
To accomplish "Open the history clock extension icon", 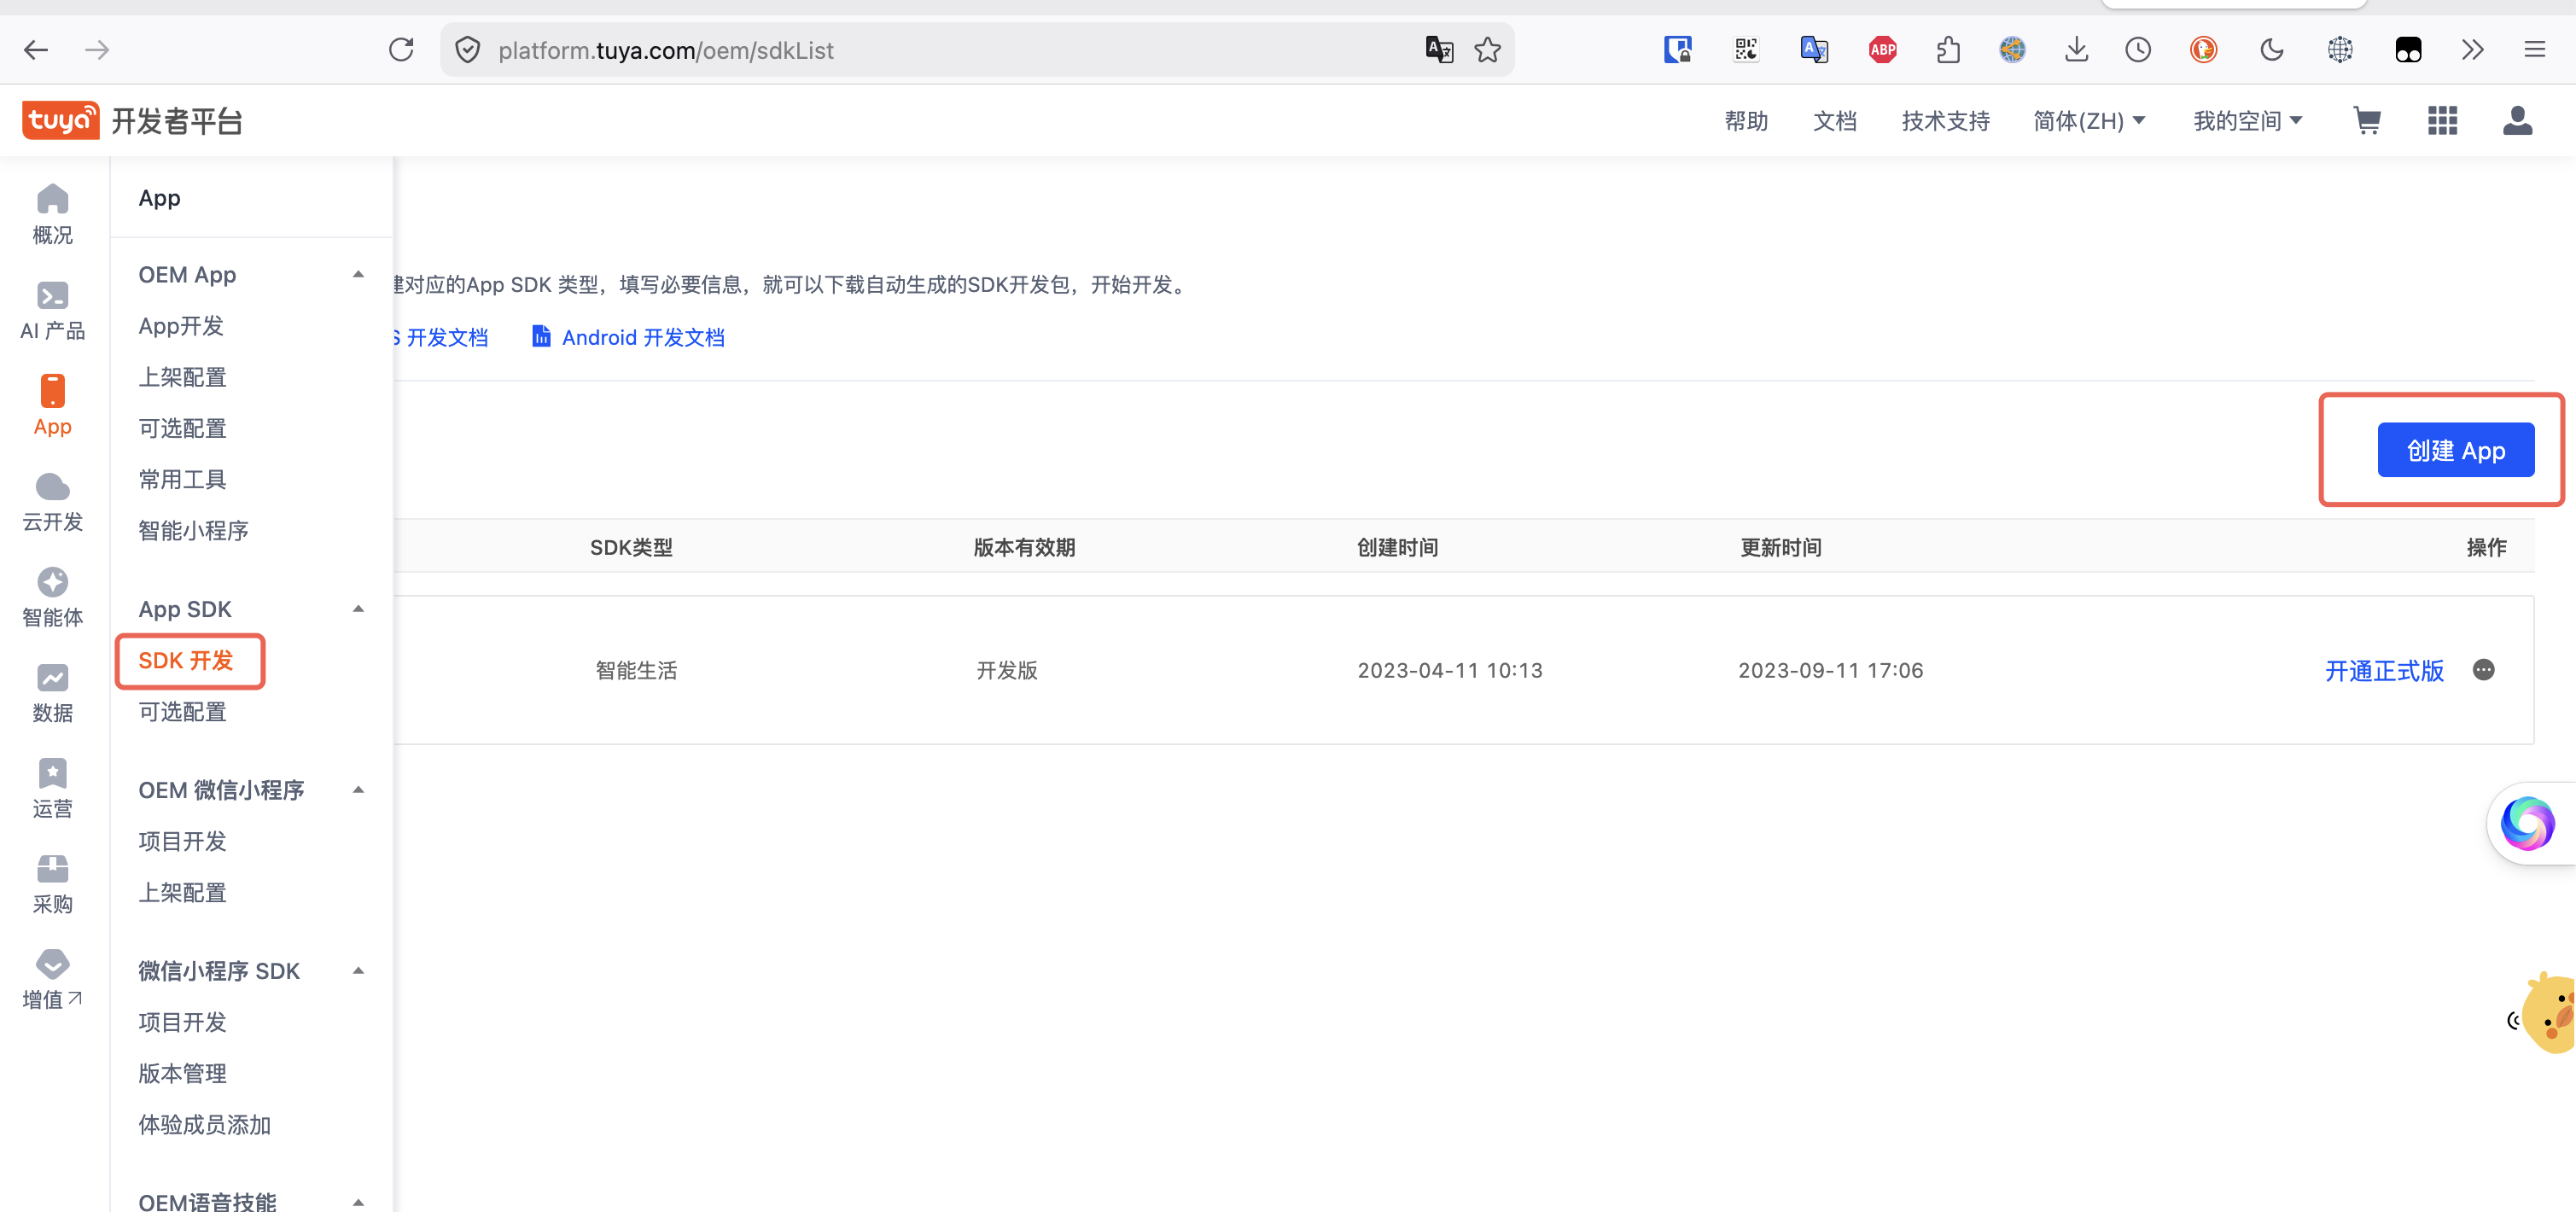I will (x=2138, y=50).
